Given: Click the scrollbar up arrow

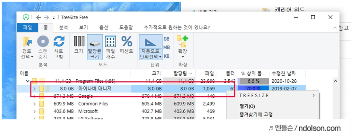Looking at the screenshot, I should [x=336, y=81].
